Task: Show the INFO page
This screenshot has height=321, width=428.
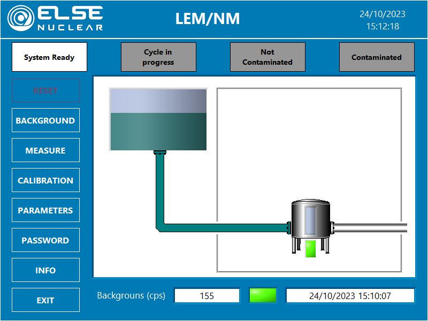Action: pos(45,270)
